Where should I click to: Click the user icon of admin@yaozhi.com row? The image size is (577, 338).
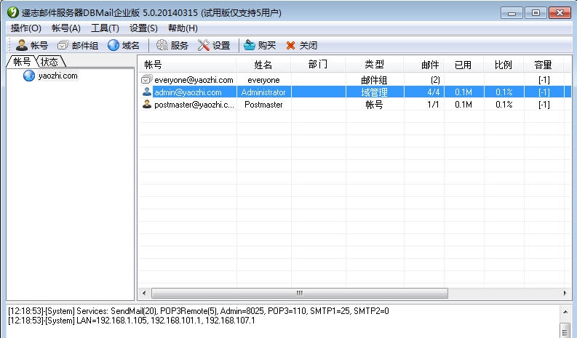(x=147, y=92)
